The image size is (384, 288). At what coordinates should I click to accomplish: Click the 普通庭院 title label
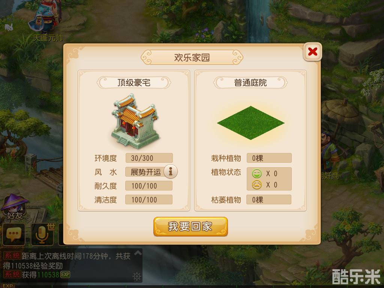[x=250, y=82]
